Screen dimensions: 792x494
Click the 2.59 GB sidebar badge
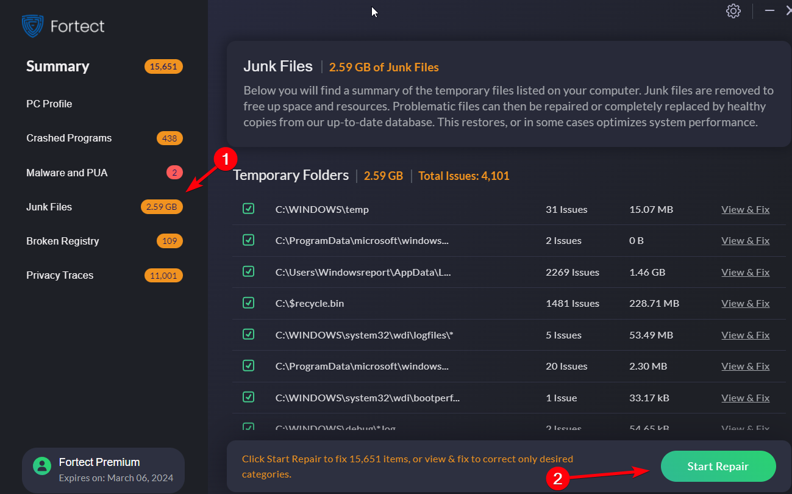(162, 207)
